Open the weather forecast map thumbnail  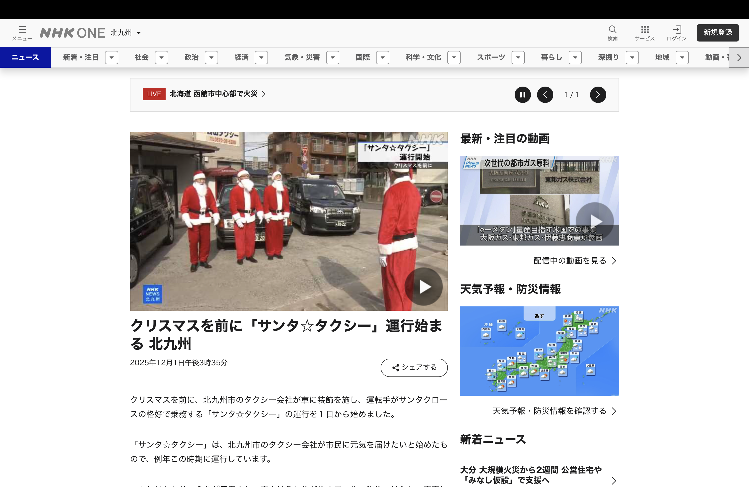coord(539,351)
